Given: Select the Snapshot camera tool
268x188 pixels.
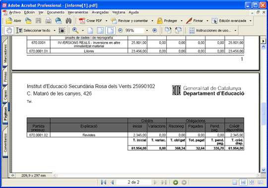Looking at the screenshot, I should pyautogui.click(x=62, y=31).
